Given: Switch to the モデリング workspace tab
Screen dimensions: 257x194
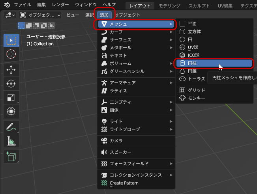Looking at the screenshot, I should [x=169, y=6].
